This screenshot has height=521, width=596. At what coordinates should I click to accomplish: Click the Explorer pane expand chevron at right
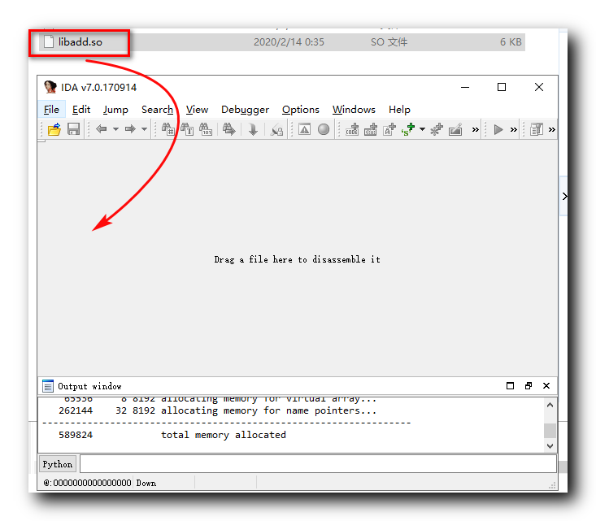[564, 196]
